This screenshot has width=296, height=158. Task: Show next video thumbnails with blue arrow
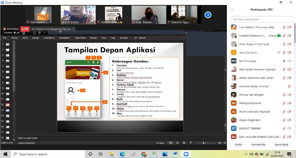(x=208, y=15)
